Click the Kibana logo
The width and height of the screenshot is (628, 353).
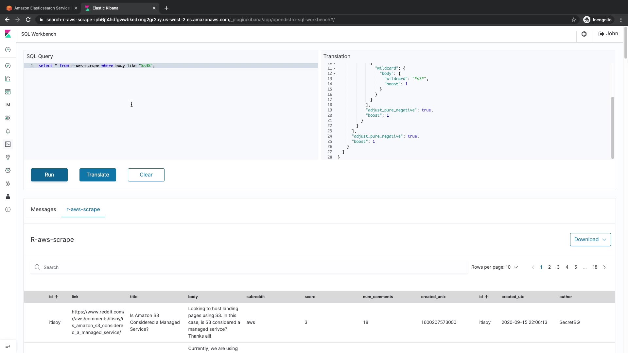tap(8, 34)
